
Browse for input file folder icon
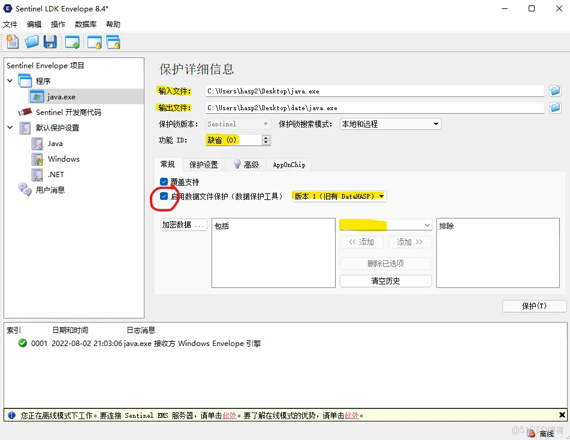pos(554,91)
